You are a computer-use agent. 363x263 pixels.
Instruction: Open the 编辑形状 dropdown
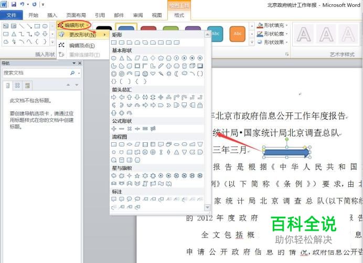pyautogui.click(x=74, y=25)
